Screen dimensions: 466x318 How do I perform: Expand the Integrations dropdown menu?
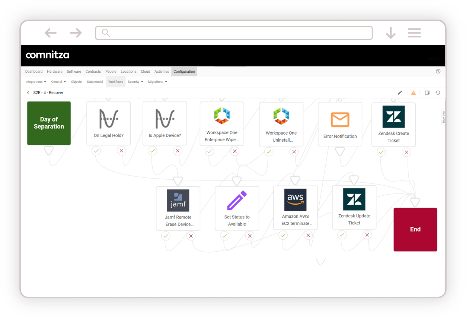click(x=36, y=82)
